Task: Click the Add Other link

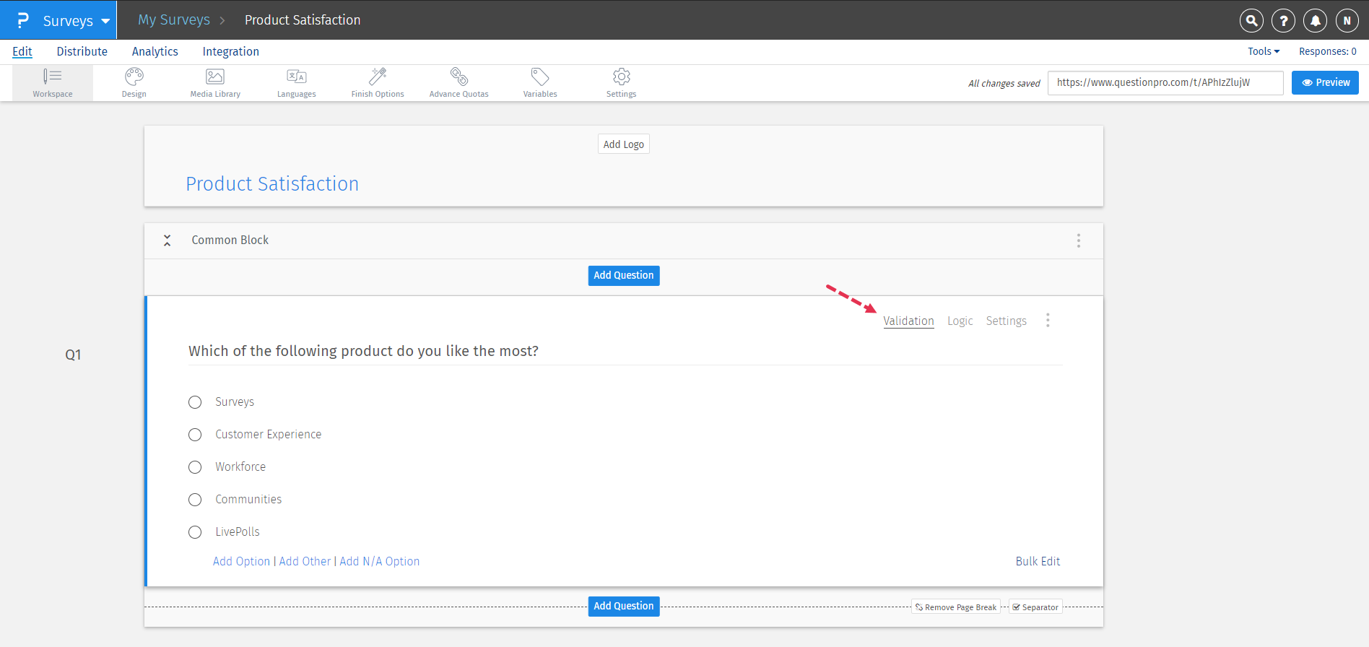Action: click(x=305, y=561)
